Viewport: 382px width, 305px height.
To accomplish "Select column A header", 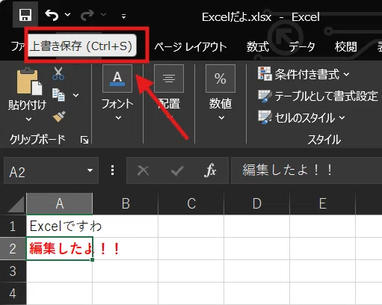I will [x=60, y=203].
